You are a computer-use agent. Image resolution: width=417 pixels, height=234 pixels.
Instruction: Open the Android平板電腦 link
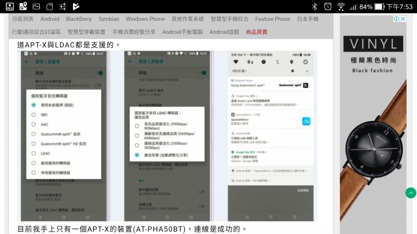point(182,32)
